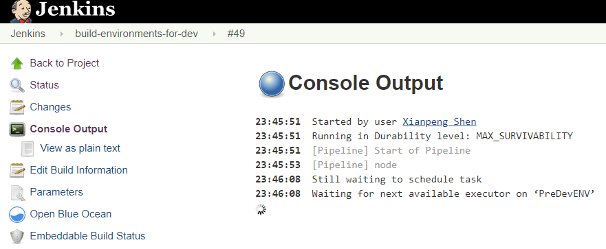Go to Jenkins breadcrumb home link

point(28,34)
